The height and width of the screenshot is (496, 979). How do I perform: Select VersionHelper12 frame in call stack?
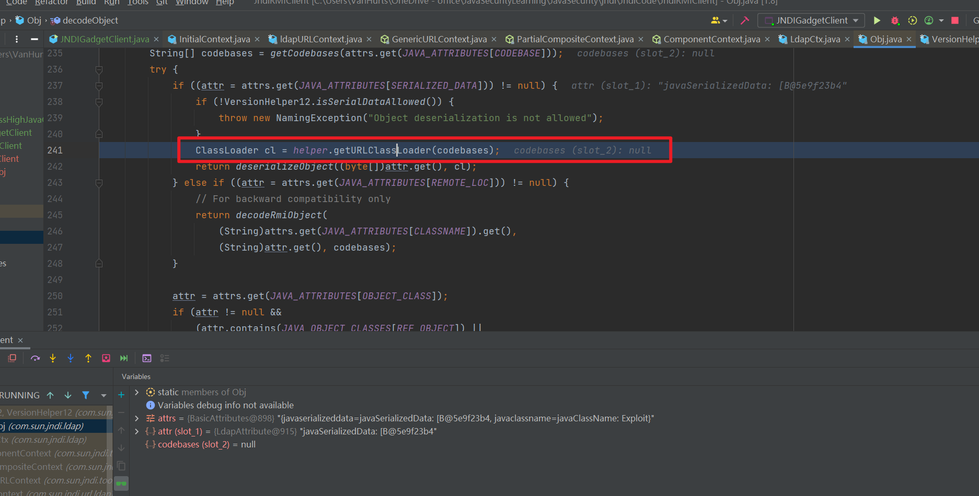55,412
